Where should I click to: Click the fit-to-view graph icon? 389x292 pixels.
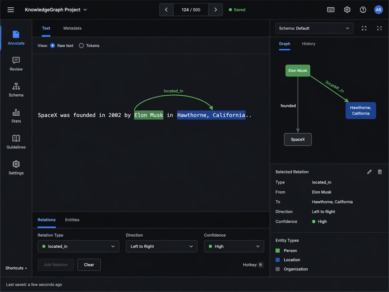(x=364, y=28)
